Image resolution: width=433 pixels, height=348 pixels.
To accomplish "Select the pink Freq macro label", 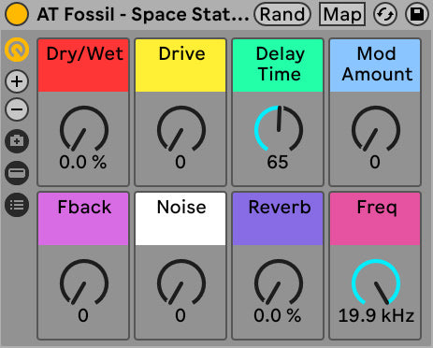I will (375, 219).
